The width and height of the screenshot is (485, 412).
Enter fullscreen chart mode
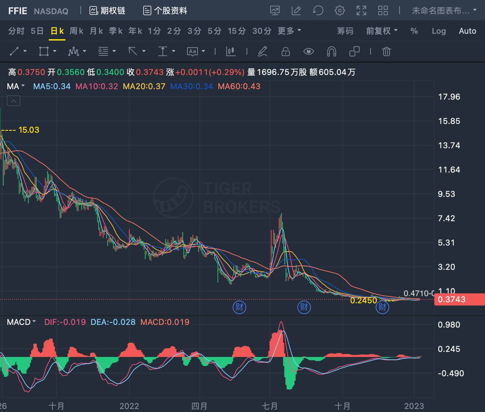[361, 10]
